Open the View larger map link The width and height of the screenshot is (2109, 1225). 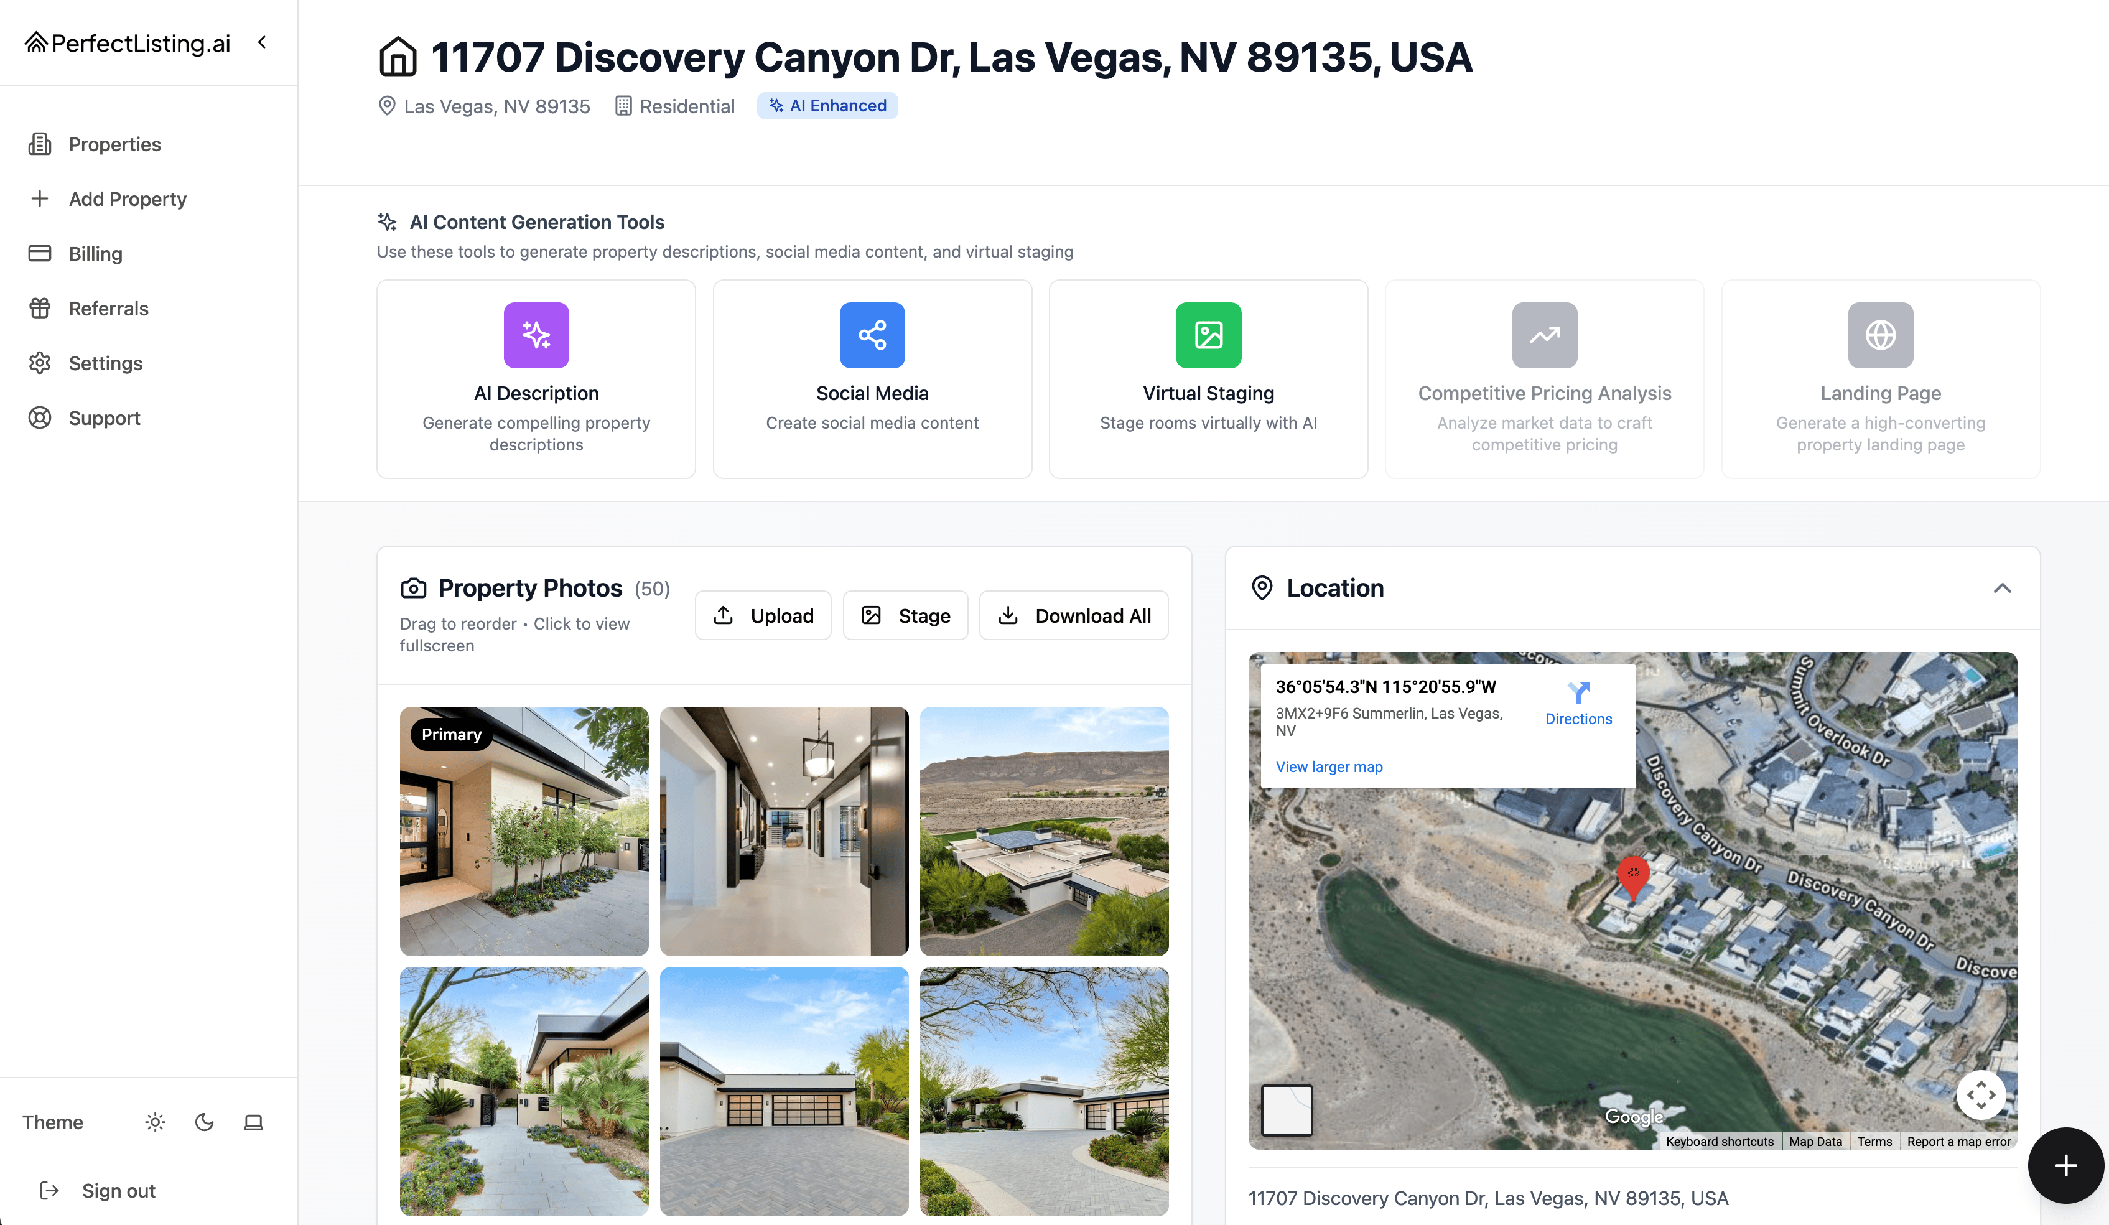click(x=1328, y=766)
